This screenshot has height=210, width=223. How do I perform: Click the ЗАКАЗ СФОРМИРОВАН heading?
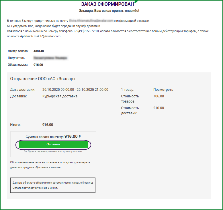107,4
